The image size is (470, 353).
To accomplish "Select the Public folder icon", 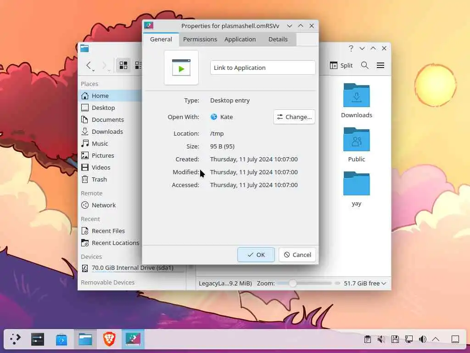I will pos(356,139).
